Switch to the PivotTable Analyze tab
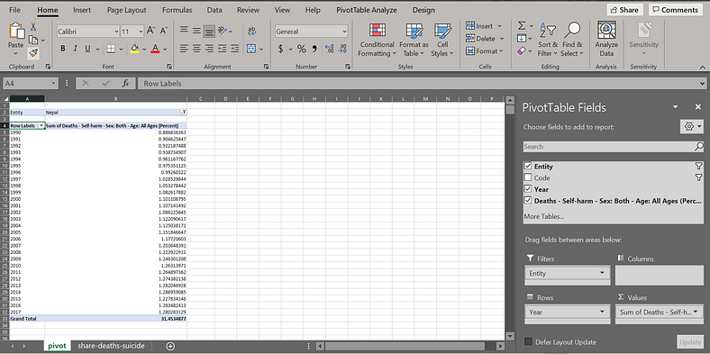The width and height of the screenshot is (710, 354). pyautogui.click(x=367, y=10)
